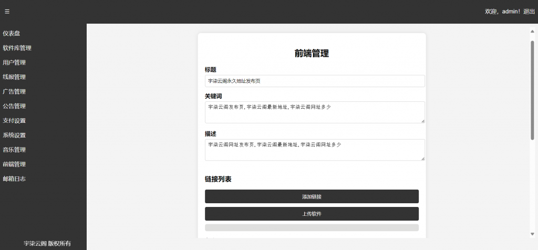Open 邮箱日志 in sidebar
Screen dimensions: 538x250
coord(14,179)
